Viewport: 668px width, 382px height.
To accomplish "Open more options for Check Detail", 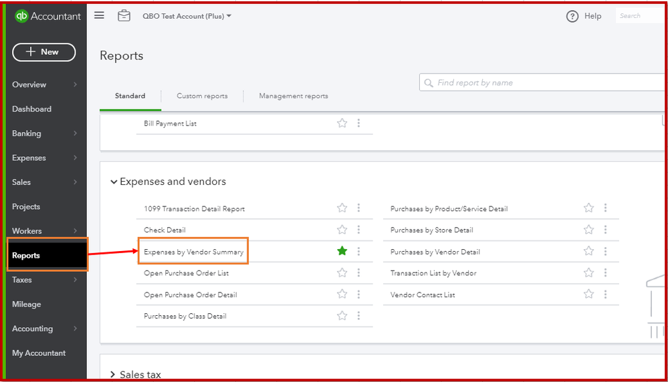I will 359,230.
